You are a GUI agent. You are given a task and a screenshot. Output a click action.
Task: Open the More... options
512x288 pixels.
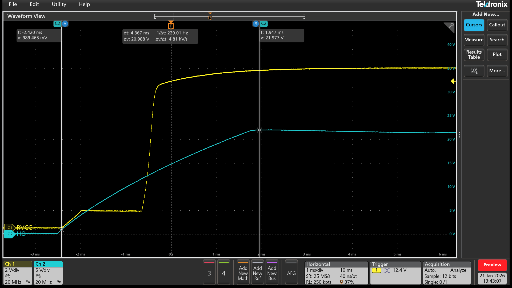coord(497,71)
